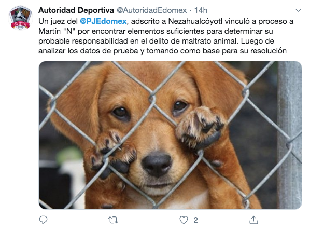
Task: Share the tweet via the upload arrow icon
Action: tap(253, 220)
